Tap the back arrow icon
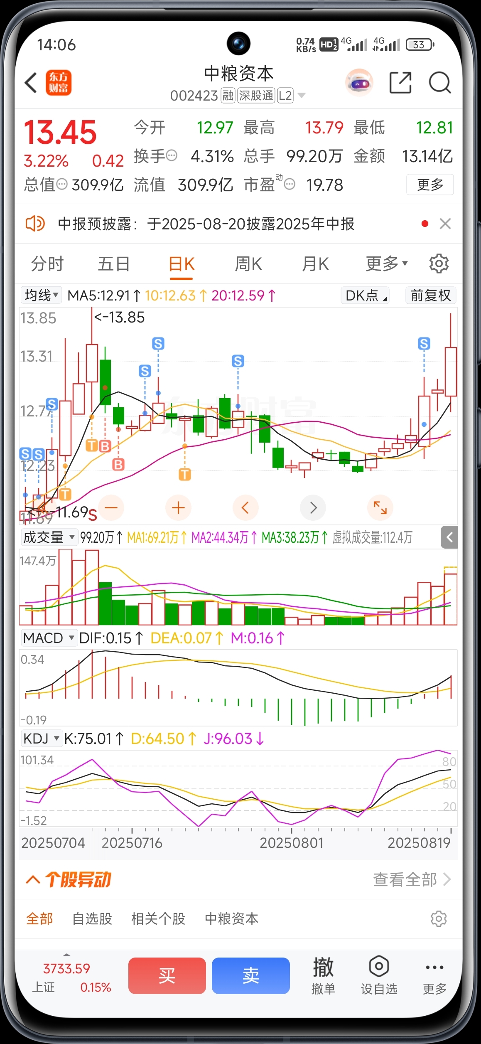 pos(32,82)
